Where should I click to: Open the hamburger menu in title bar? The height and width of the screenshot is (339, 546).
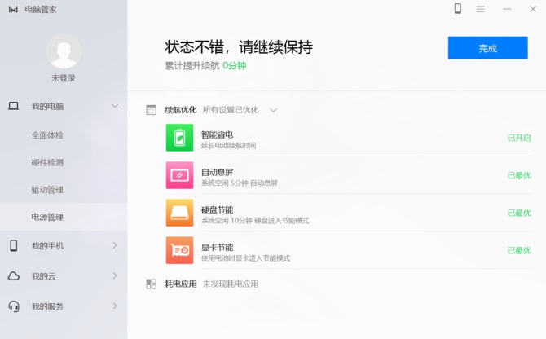pyautogui.click(x=481, y=9)
